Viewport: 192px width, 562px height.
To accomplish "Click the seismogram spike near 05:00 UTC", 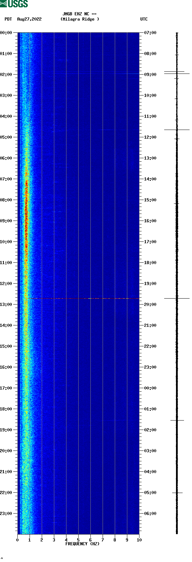I will click(177, 493).
